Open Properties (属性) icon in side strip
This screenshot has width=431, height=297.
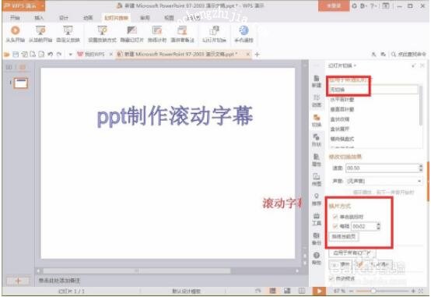(x=317, y=160)
